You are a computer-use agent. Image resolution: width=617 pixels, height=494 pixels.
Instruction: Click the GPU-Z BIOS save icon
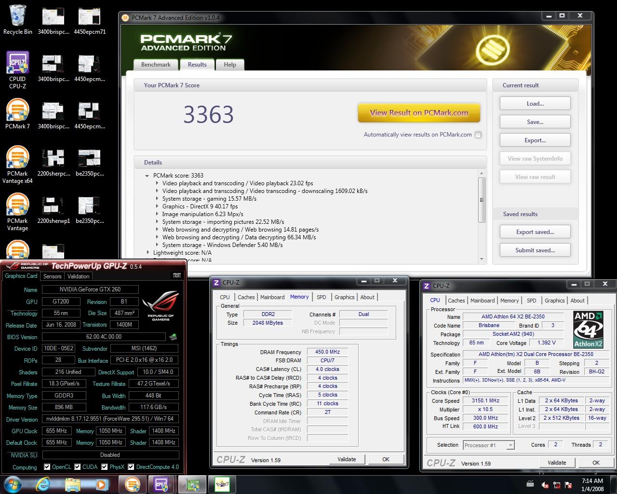tap(173, 337)
